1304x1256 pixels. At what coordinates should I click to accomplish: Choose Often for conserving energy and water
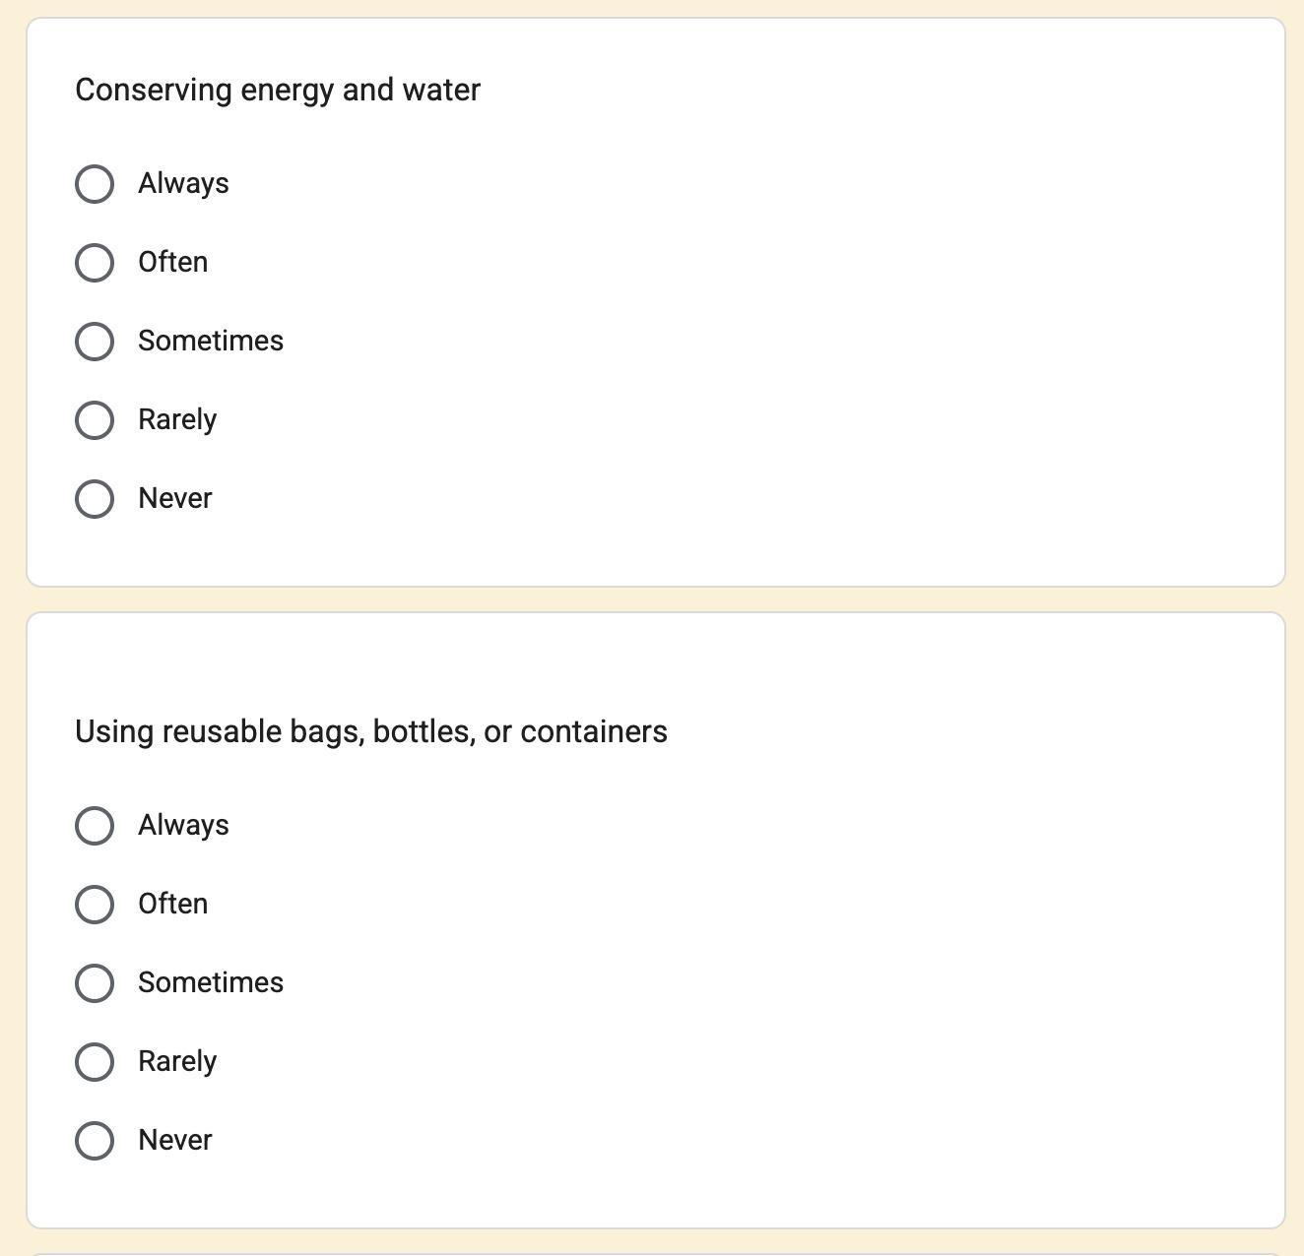[95, 263]
